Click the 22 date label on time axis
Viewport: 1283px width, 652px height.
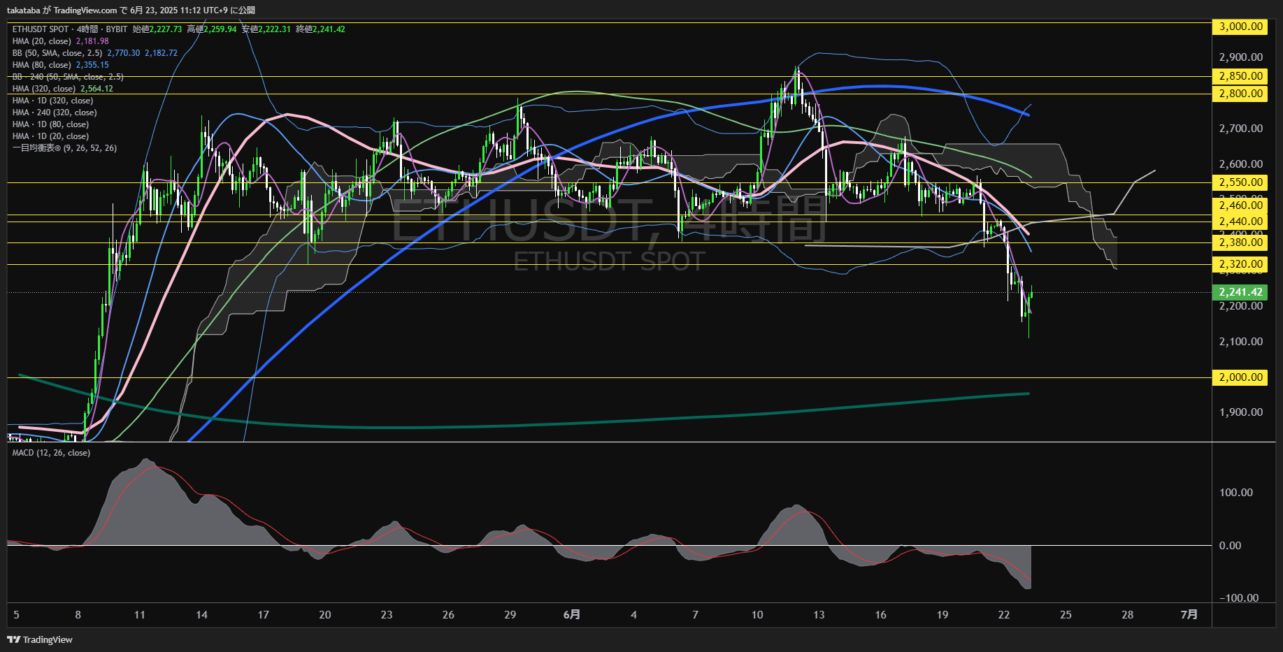pos(1004,615)
